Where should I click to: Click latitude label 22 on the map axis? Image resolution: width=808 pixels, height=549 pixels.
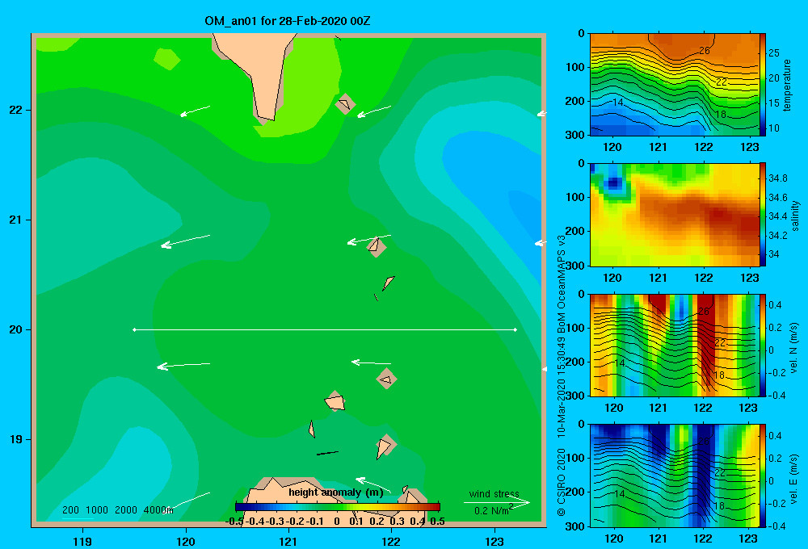pos(16,110)
